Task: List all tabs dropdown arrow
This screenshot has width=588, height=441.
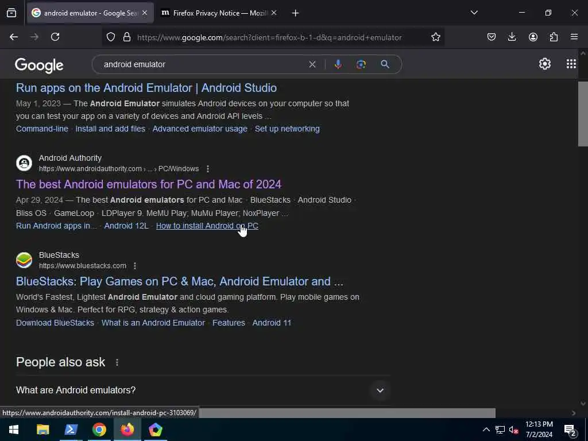Action: pyautogui.click(x=474, y=13)
